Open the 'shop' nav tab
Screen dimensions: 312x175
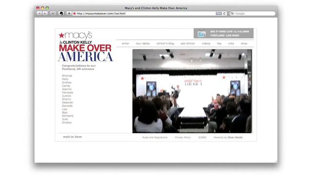[x=244, y=43]
